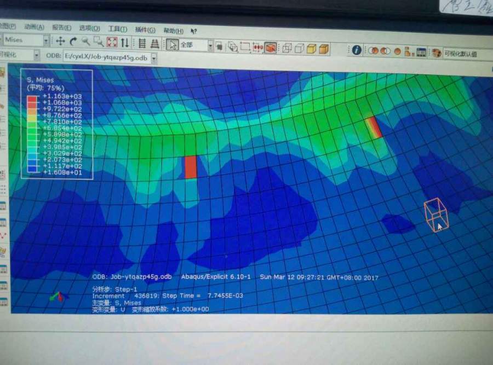
Task: Click the dark blue legend swatch near +1.608e+01
Action: [32, 169]
